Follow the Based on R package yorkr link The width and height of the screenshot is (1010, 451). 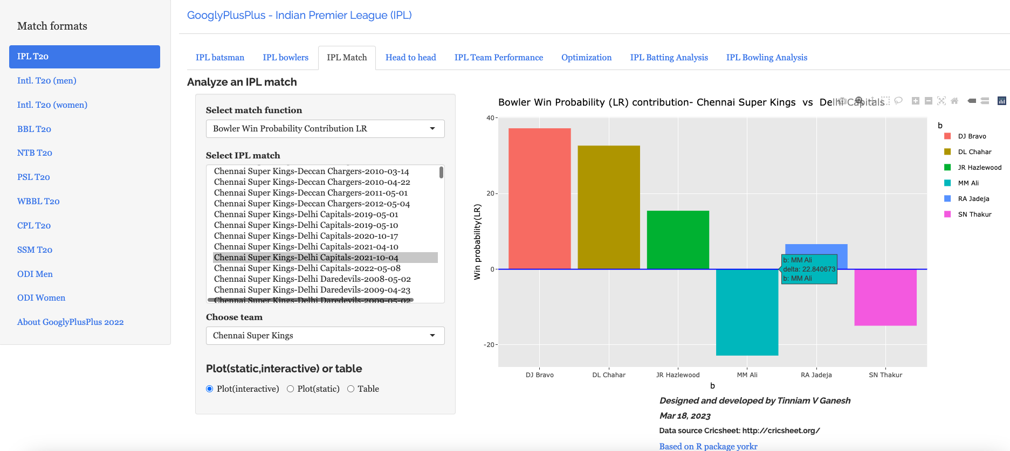click(708, 446)
